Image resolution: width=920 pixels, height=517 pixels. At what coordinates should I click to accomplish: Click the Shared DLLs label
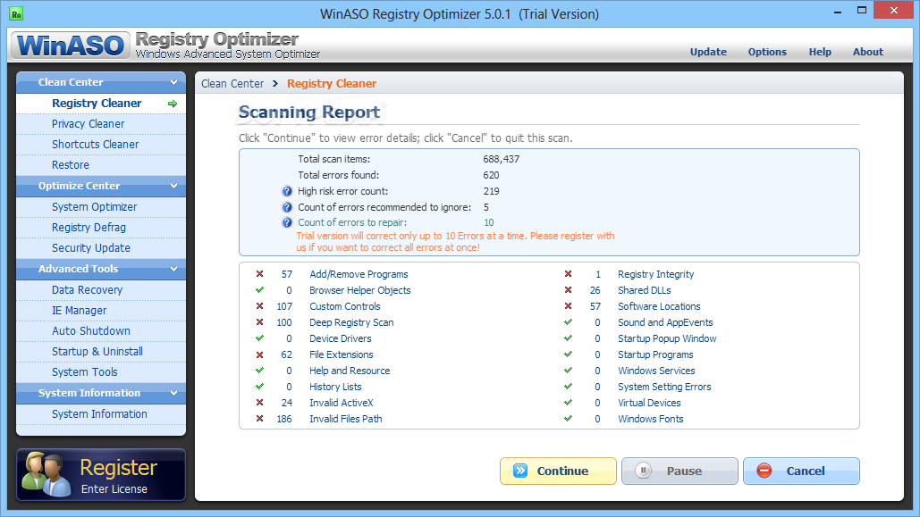click(645, 290)
